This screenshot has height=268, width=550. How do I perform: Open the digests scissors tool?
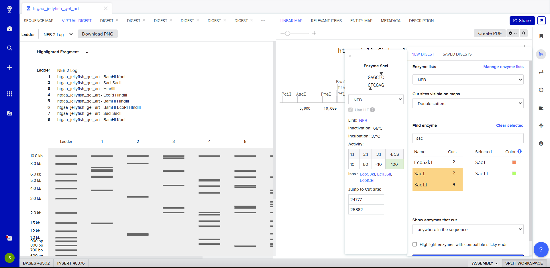click(541, 54)
